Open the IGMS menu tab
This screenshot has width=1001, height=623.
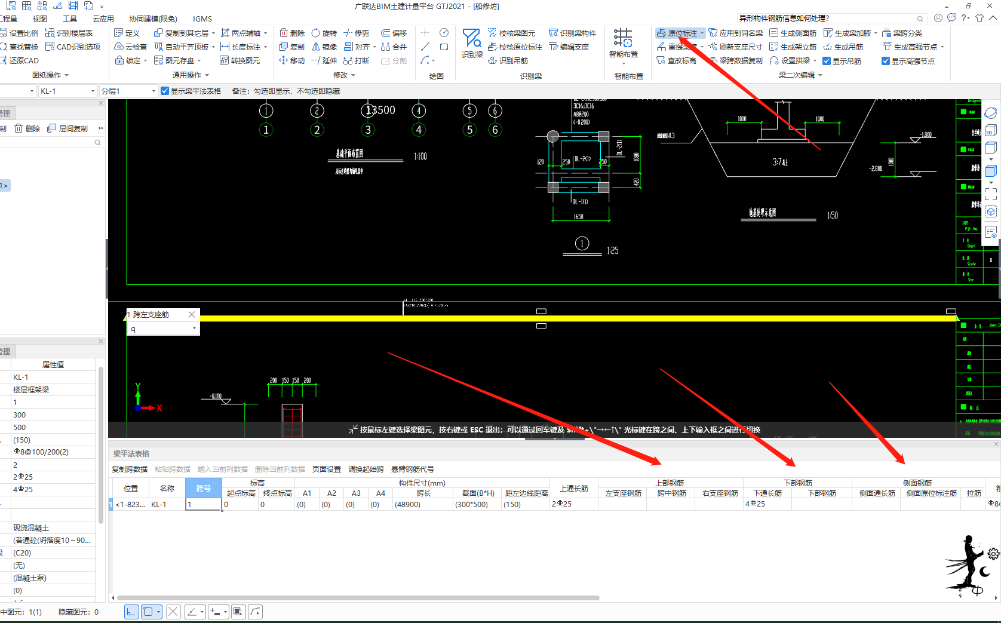pyautogui.click(x=202, y=19)
